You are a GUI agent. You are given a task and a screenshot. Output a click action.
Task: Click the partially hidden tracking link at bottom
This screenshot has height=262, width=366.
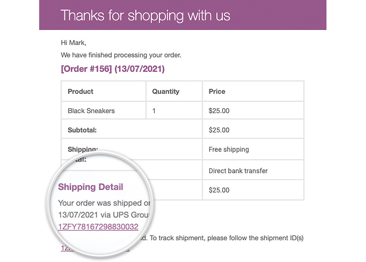(x=96, y=248)
